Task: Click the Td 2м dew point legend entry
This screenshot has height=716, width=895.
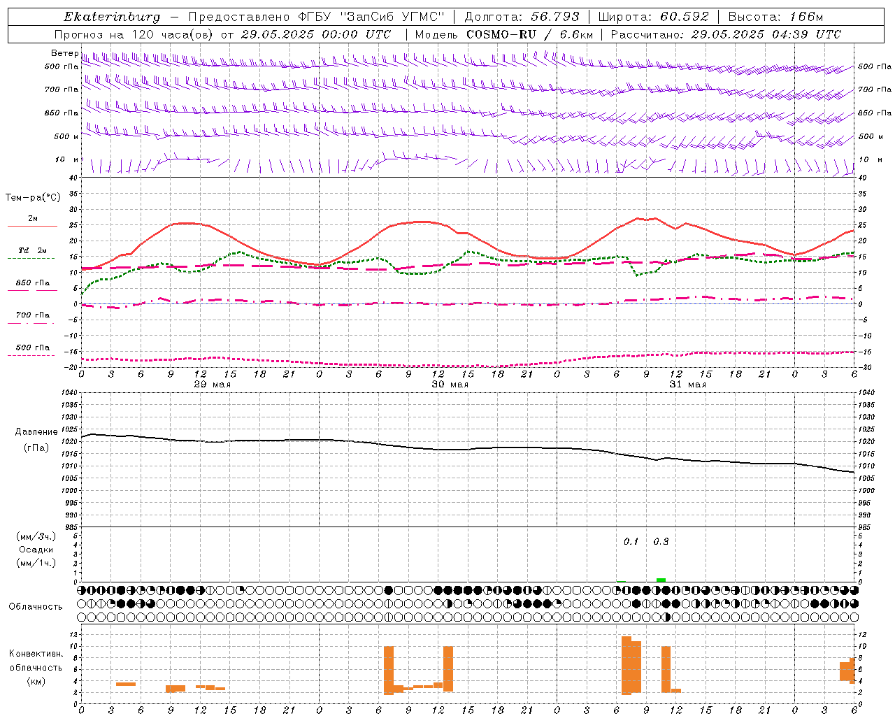Action: (x=32, y=250)
